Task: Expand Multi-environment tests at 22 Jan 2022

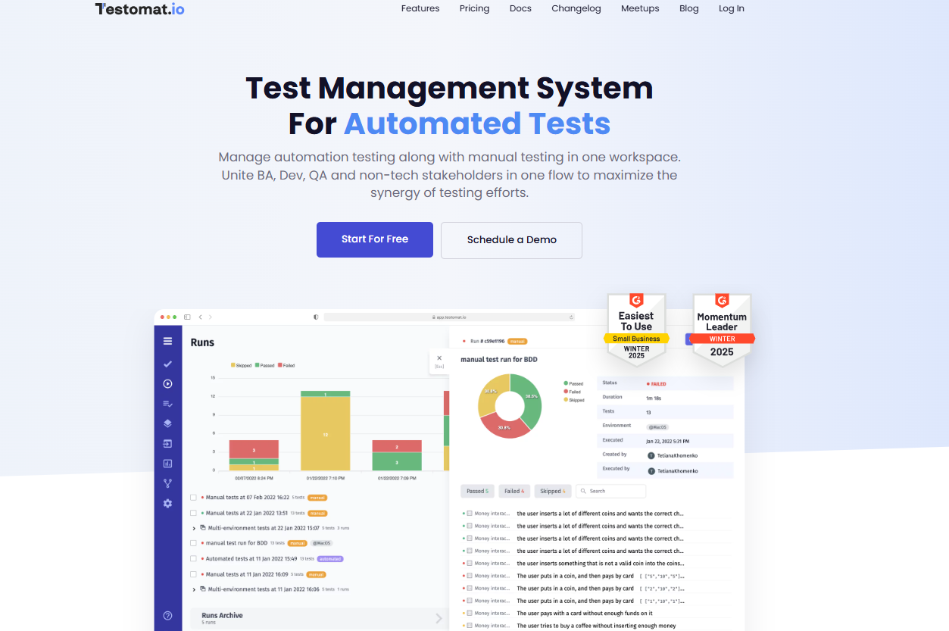Action: pos(195,528)
